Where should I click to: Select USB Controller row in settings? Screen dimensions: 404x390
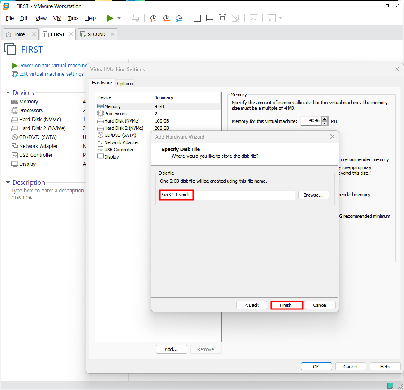pos(124,150)
